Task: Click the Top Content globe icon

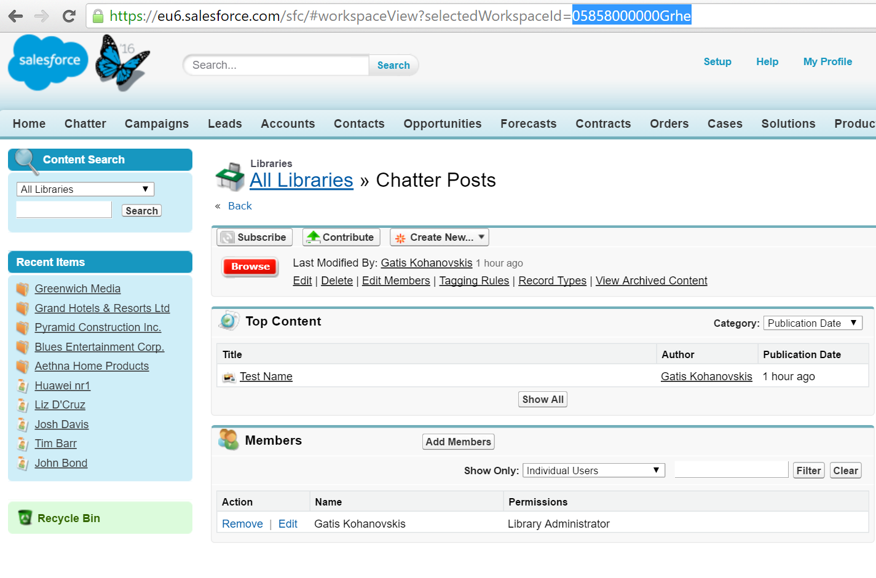Action: (229, 321)
